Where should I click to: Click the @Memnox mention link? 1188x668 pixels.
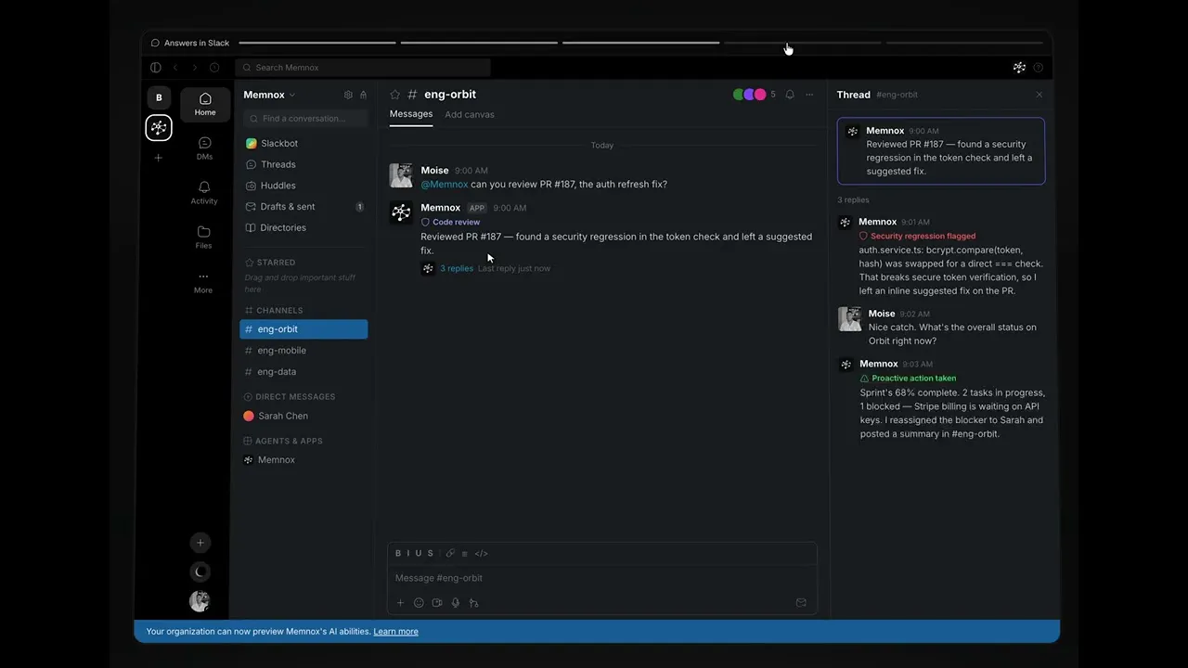(x=445, y=185)
